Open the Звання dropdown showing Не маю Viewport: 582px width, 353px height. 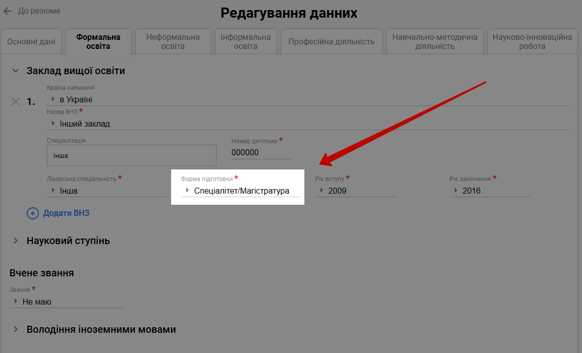click(66, 302)
